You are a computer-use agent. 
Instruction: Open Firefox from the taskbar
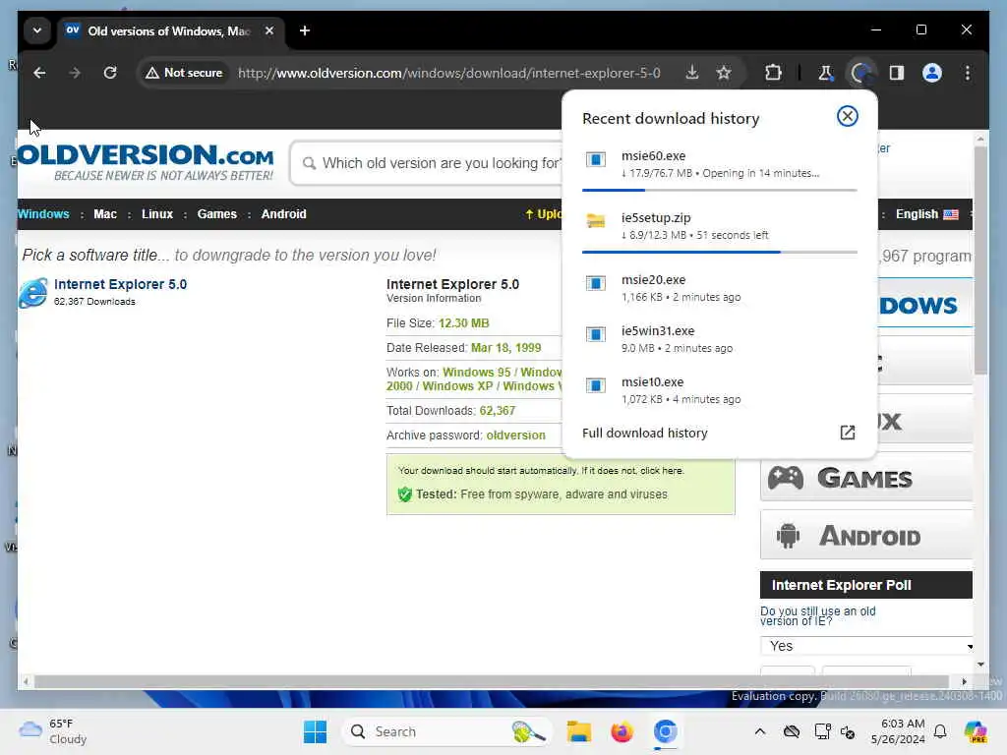(622, 731)
